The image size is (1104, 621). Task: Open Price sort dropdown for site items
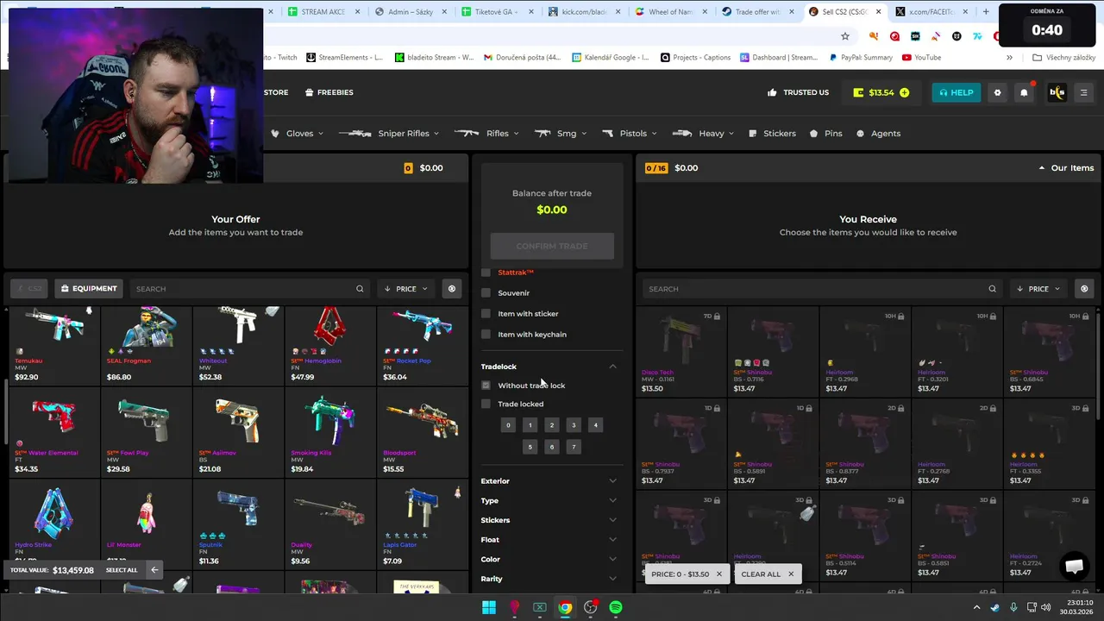[x=1038, y=289]
